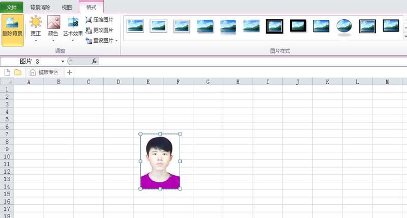Select column E header
Image resolution: width=407 pixels, height=218 pixels.
tap(148, 82)
